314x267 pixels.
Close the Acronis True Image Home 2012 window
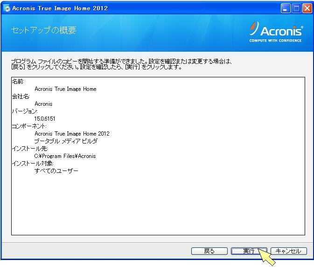pos(307,8)
